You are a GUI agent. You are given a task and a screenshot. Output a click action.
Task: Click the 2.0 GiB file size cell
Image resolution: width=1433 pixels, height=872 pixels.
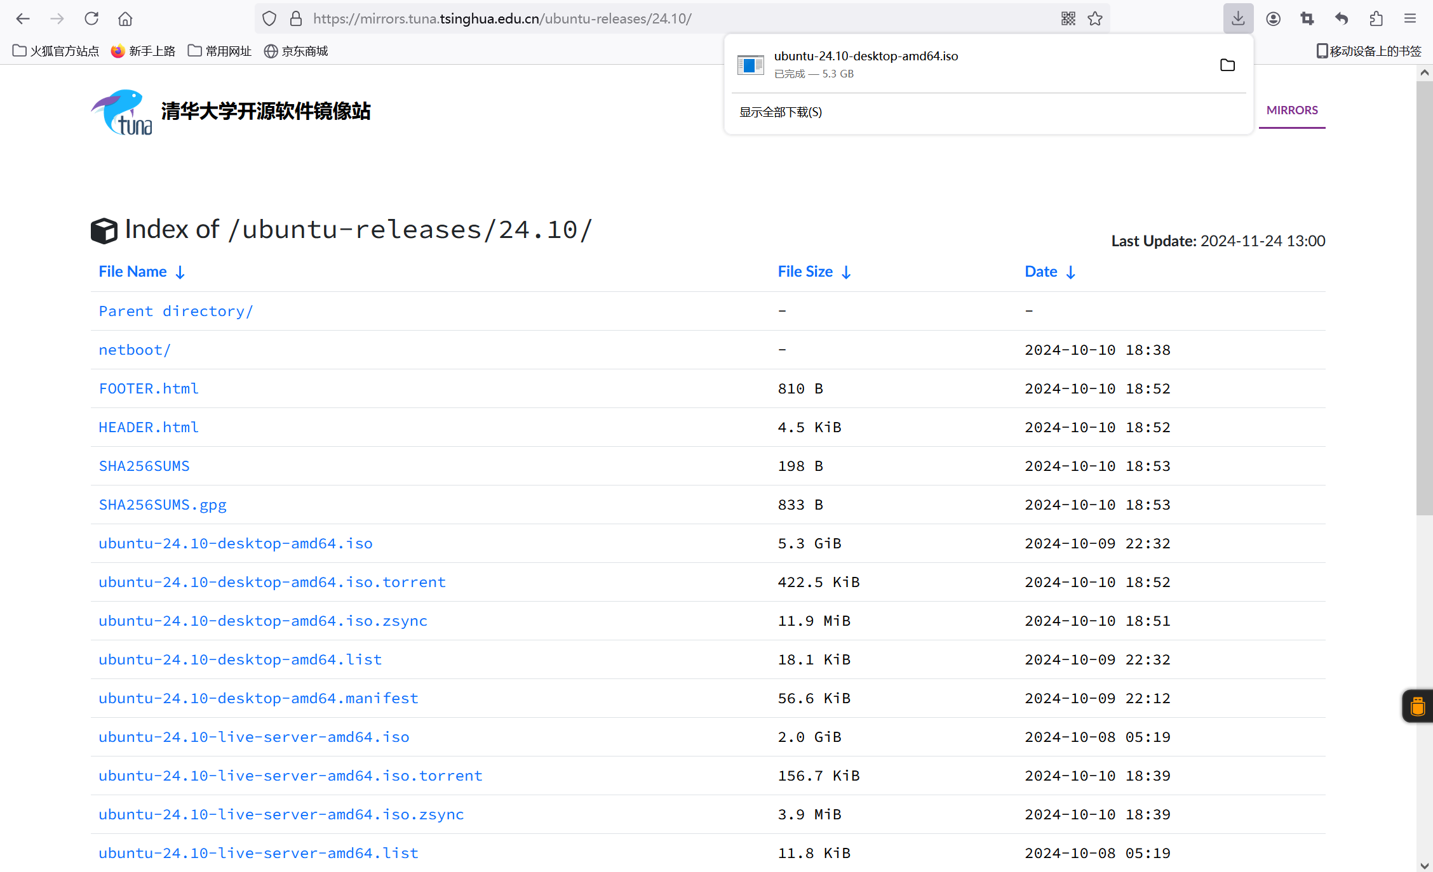810,737
